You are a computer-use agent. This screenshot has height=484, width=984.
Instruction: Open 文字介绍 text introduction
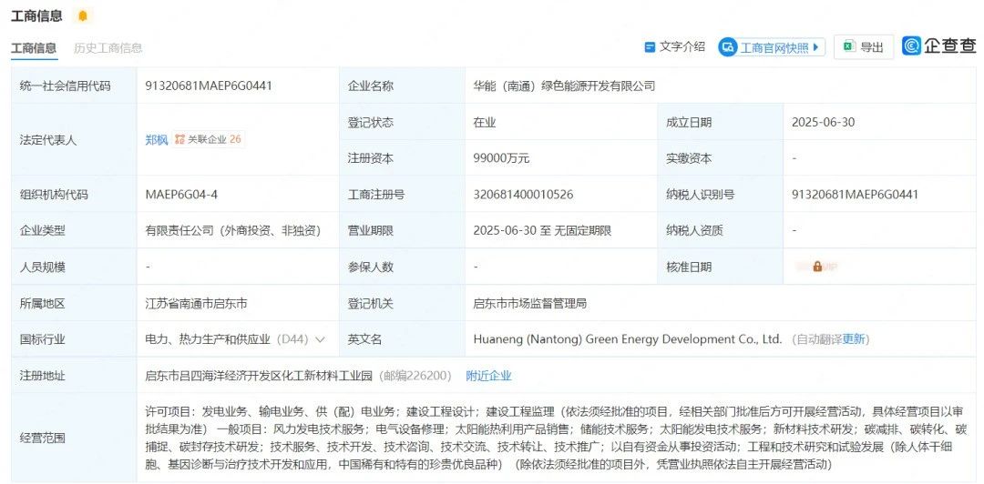coord(682,47)
